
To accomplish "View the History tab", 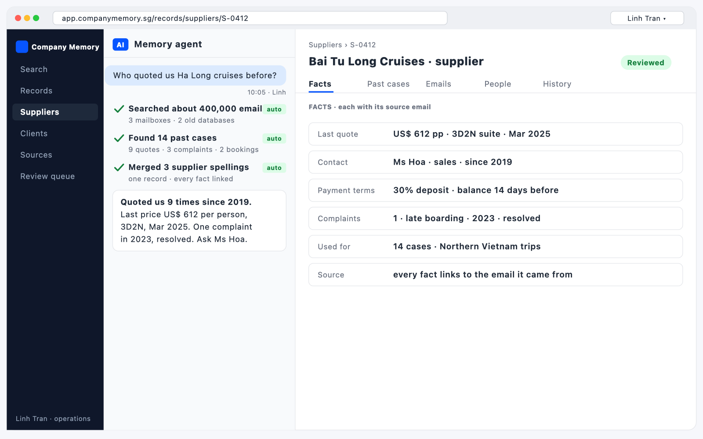I will click(557, 84).
